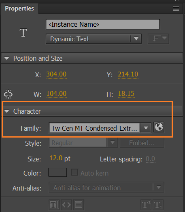Image resolution: width=185 pixels, height=212 pixels.
Task: Click the web fonts globe icon
Action: (x=159, y=127)
